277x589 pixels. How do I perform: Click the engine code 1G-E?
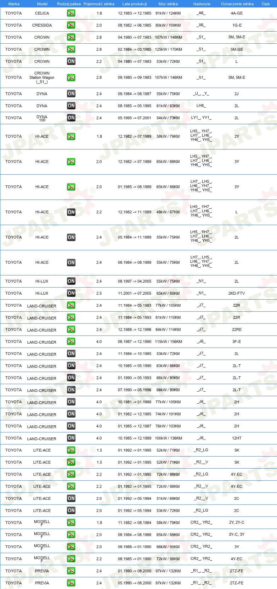click(237, 25)
